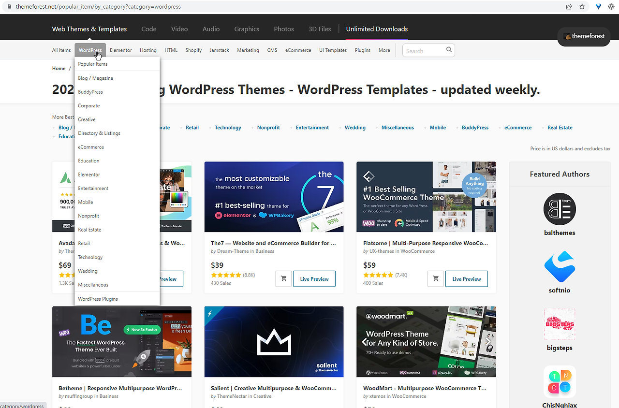Image resolution: width=619 pixels, height=408 pixels.
Task: Add The7 theme to cart
Action: [283, 279]
